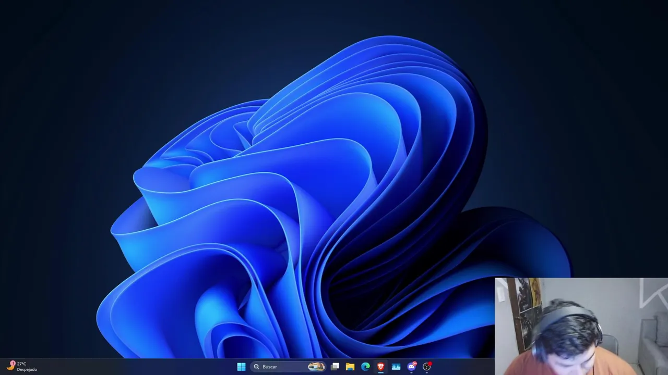668x375 pixels.
Task: Open the weather widget showing 27°C
Action: tap(22, 367)
